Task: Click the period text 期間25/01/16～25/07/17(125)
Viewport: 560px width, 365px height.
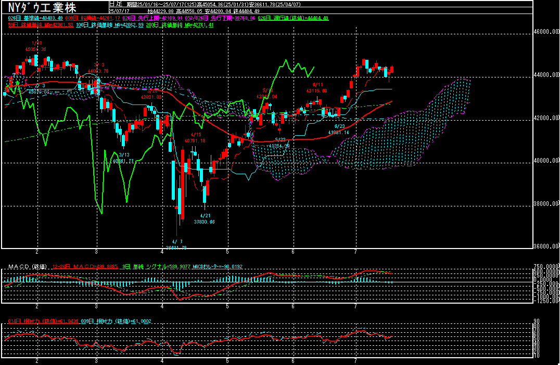Action: point(161,4)
